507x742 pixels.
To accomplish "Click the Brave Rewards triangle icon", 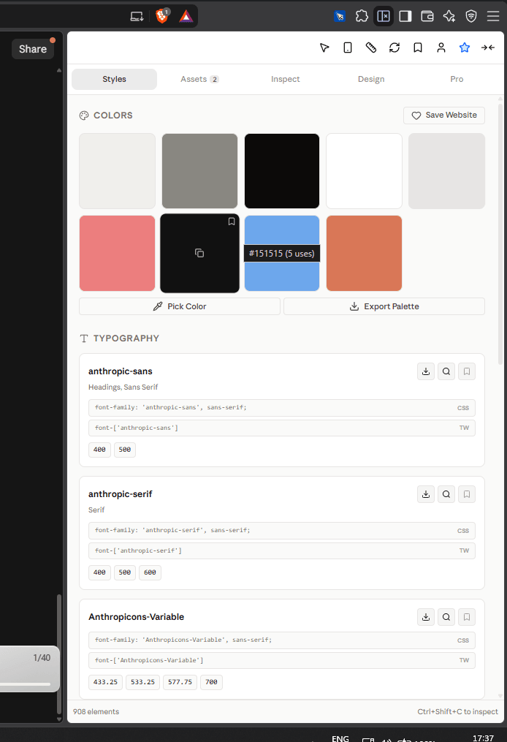I will point(186,17).
